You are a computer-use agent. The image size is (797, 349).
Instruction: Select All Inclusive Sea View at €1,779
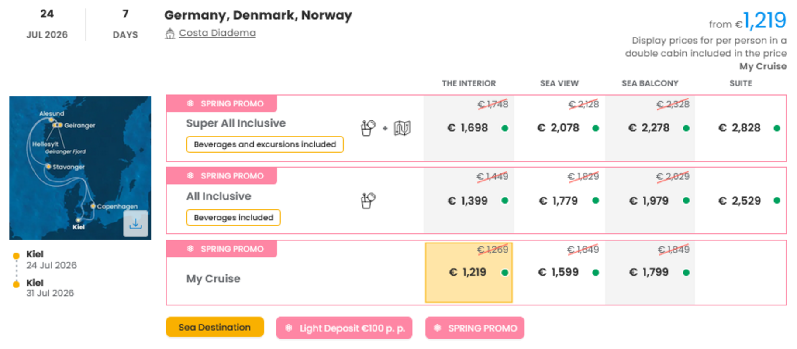point(559,201)
